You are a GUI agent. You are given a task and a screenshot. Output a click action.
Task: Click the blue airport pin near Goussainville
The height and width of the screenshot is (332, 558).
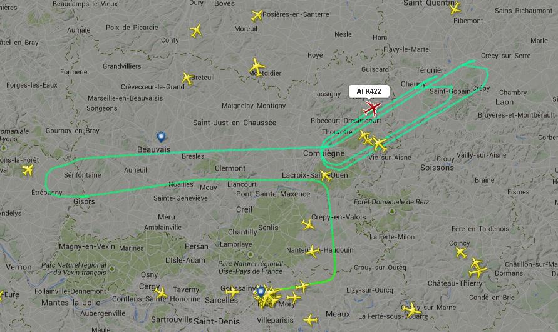coord(261,293)
